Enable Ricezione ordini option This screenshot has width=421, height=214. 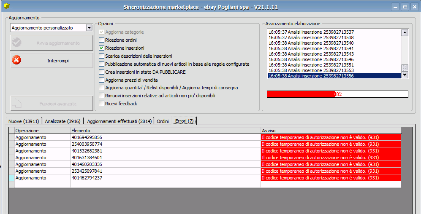coord(101,40)
